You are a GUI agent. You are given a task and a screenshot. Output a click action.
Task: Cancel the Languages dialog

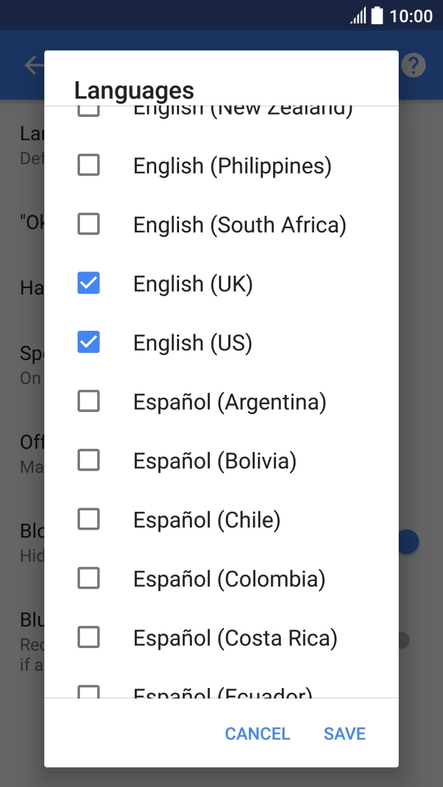click(257, 734)
